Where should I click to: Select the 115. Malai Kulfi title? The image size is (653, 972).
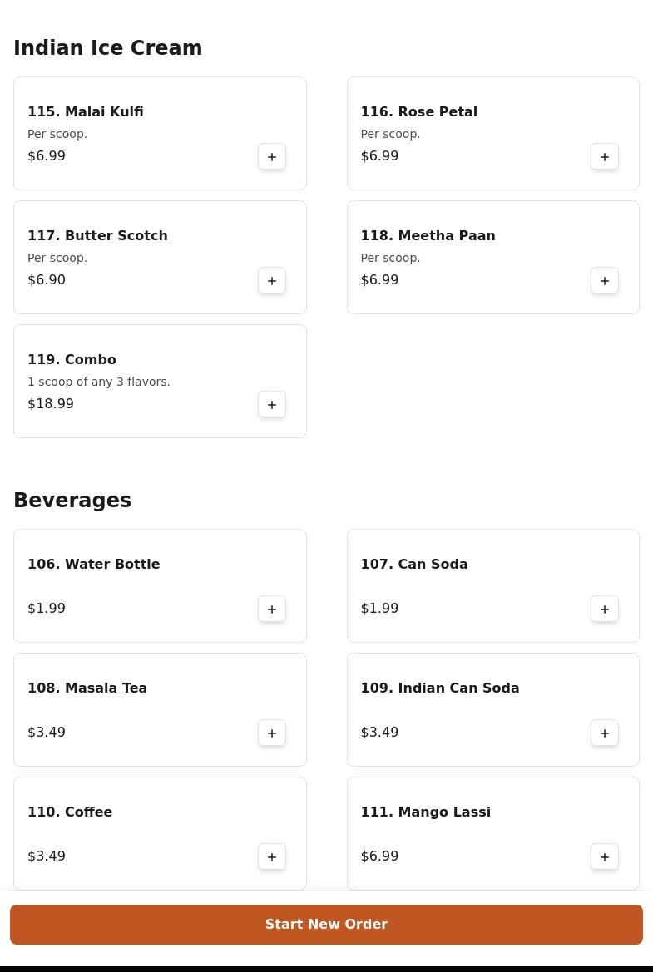coord(86,111)
